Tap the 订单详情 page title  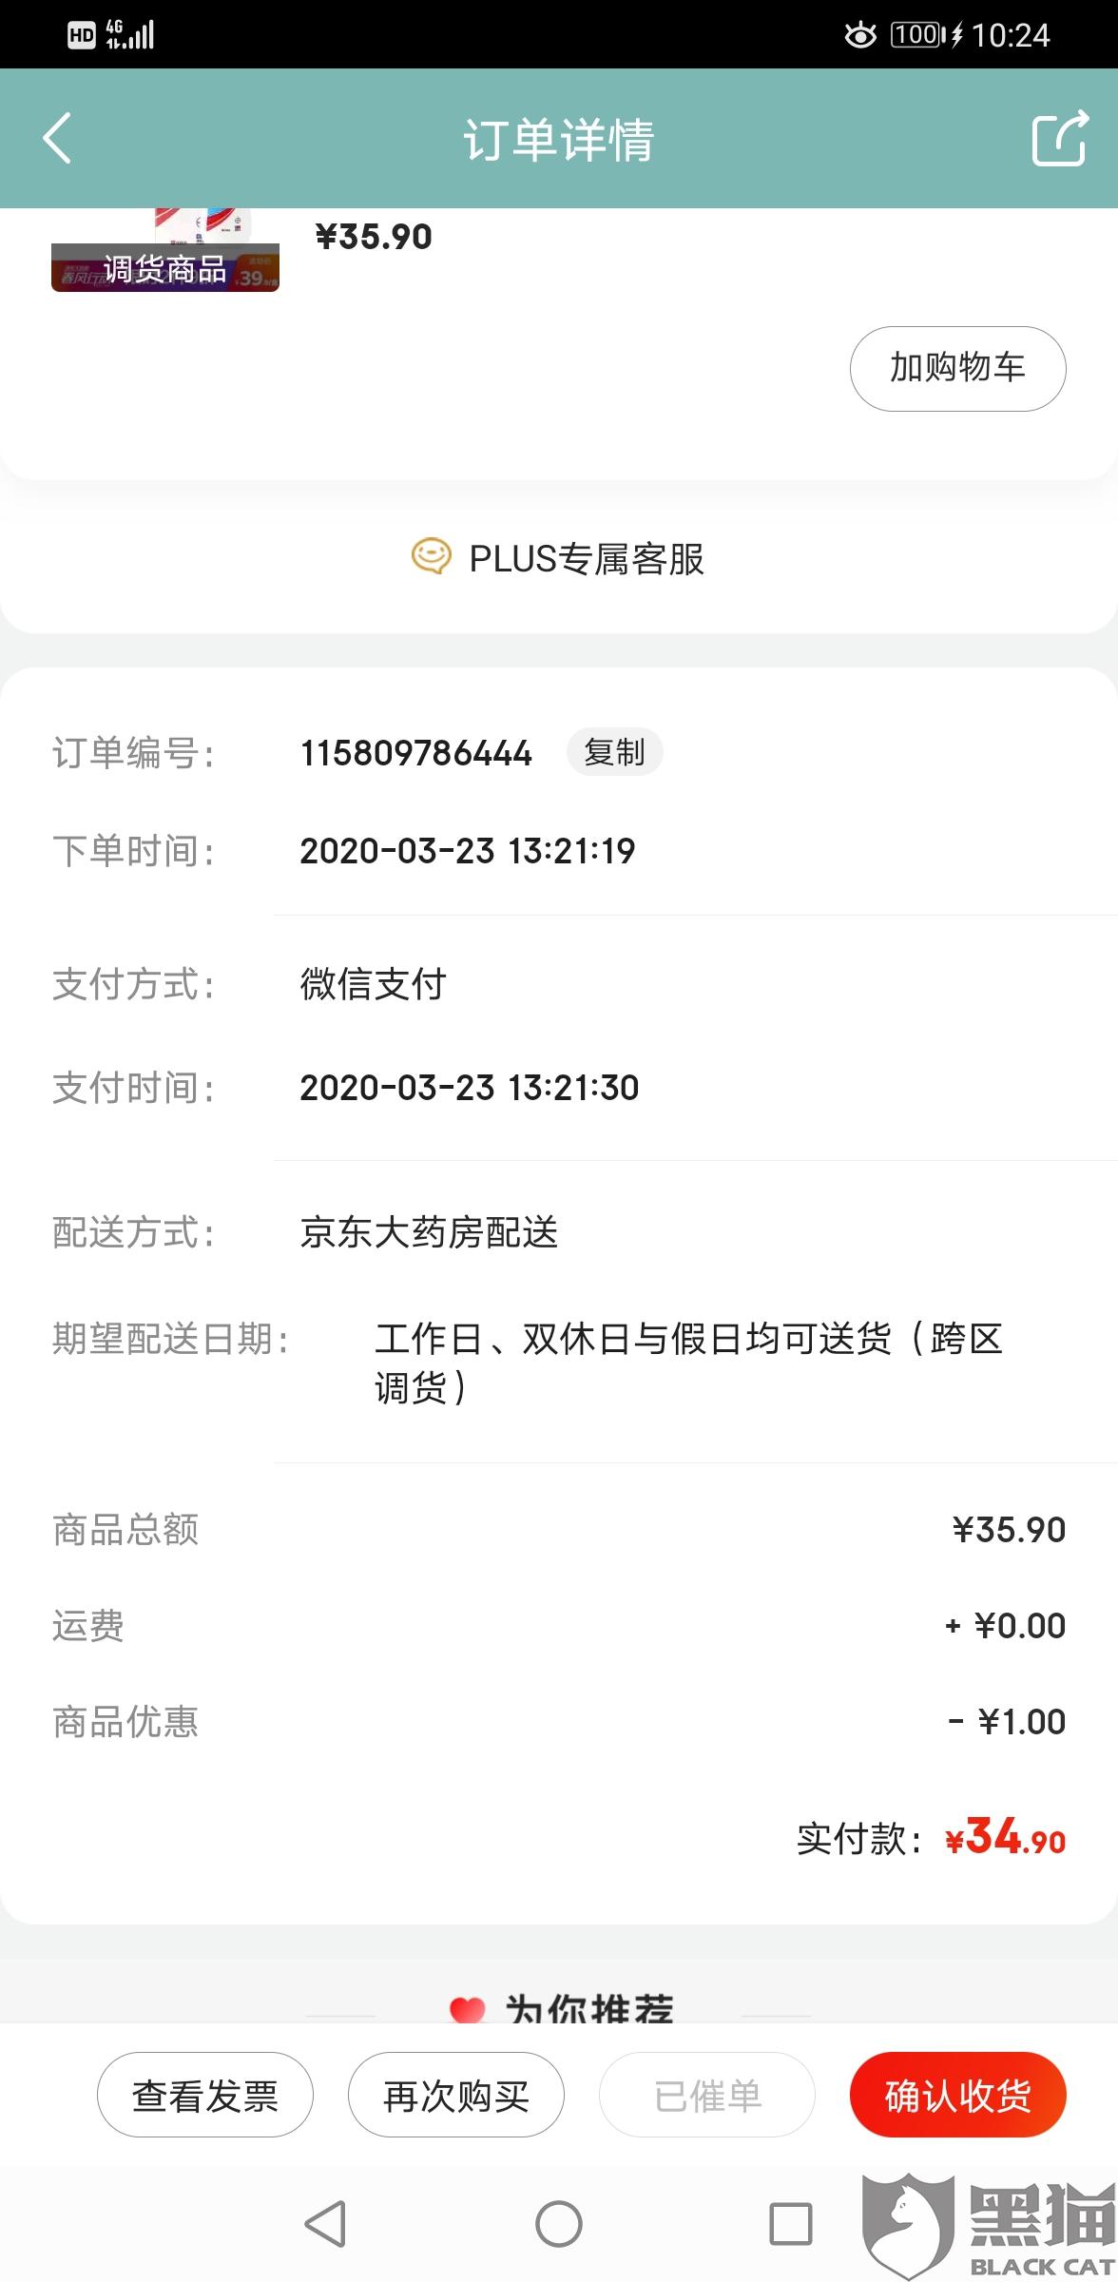559,140
